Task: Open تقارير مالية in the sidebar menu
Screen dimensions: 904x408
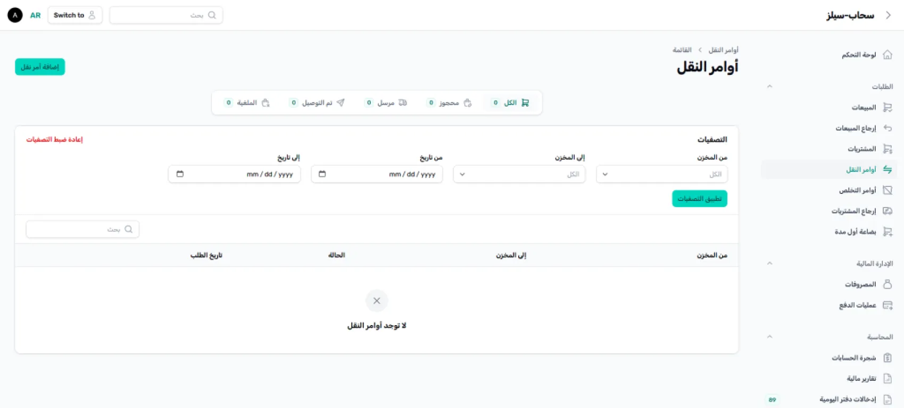Action: (x=861, y=378)
